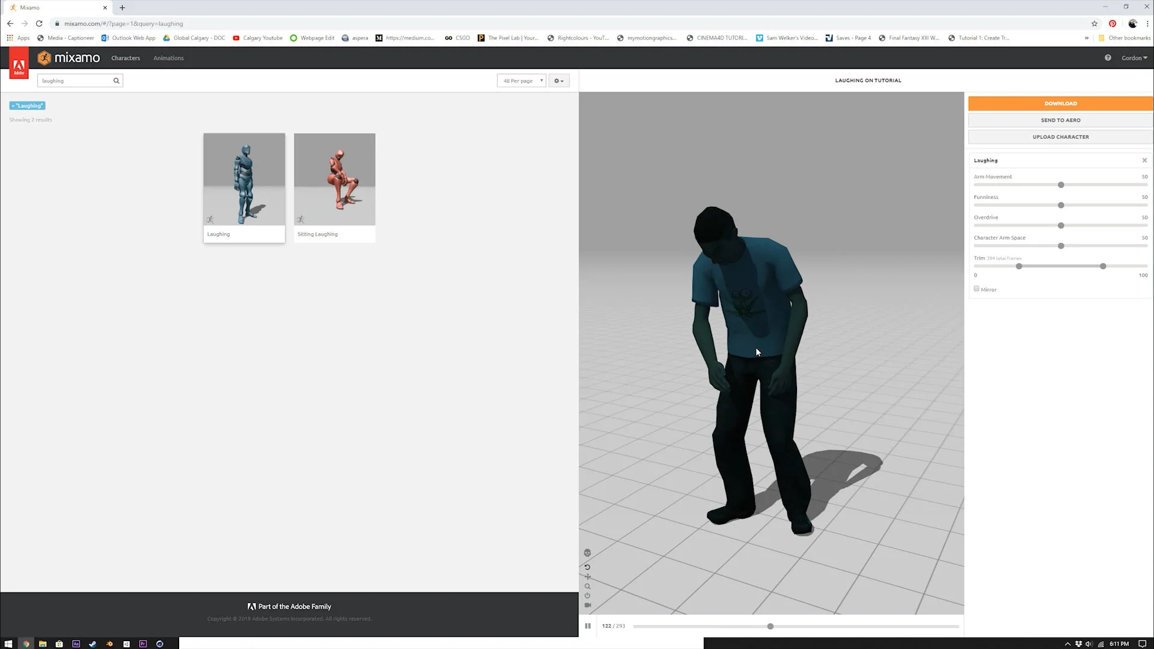
Task: Click the search magnifier icon
Action: (116, 81)
